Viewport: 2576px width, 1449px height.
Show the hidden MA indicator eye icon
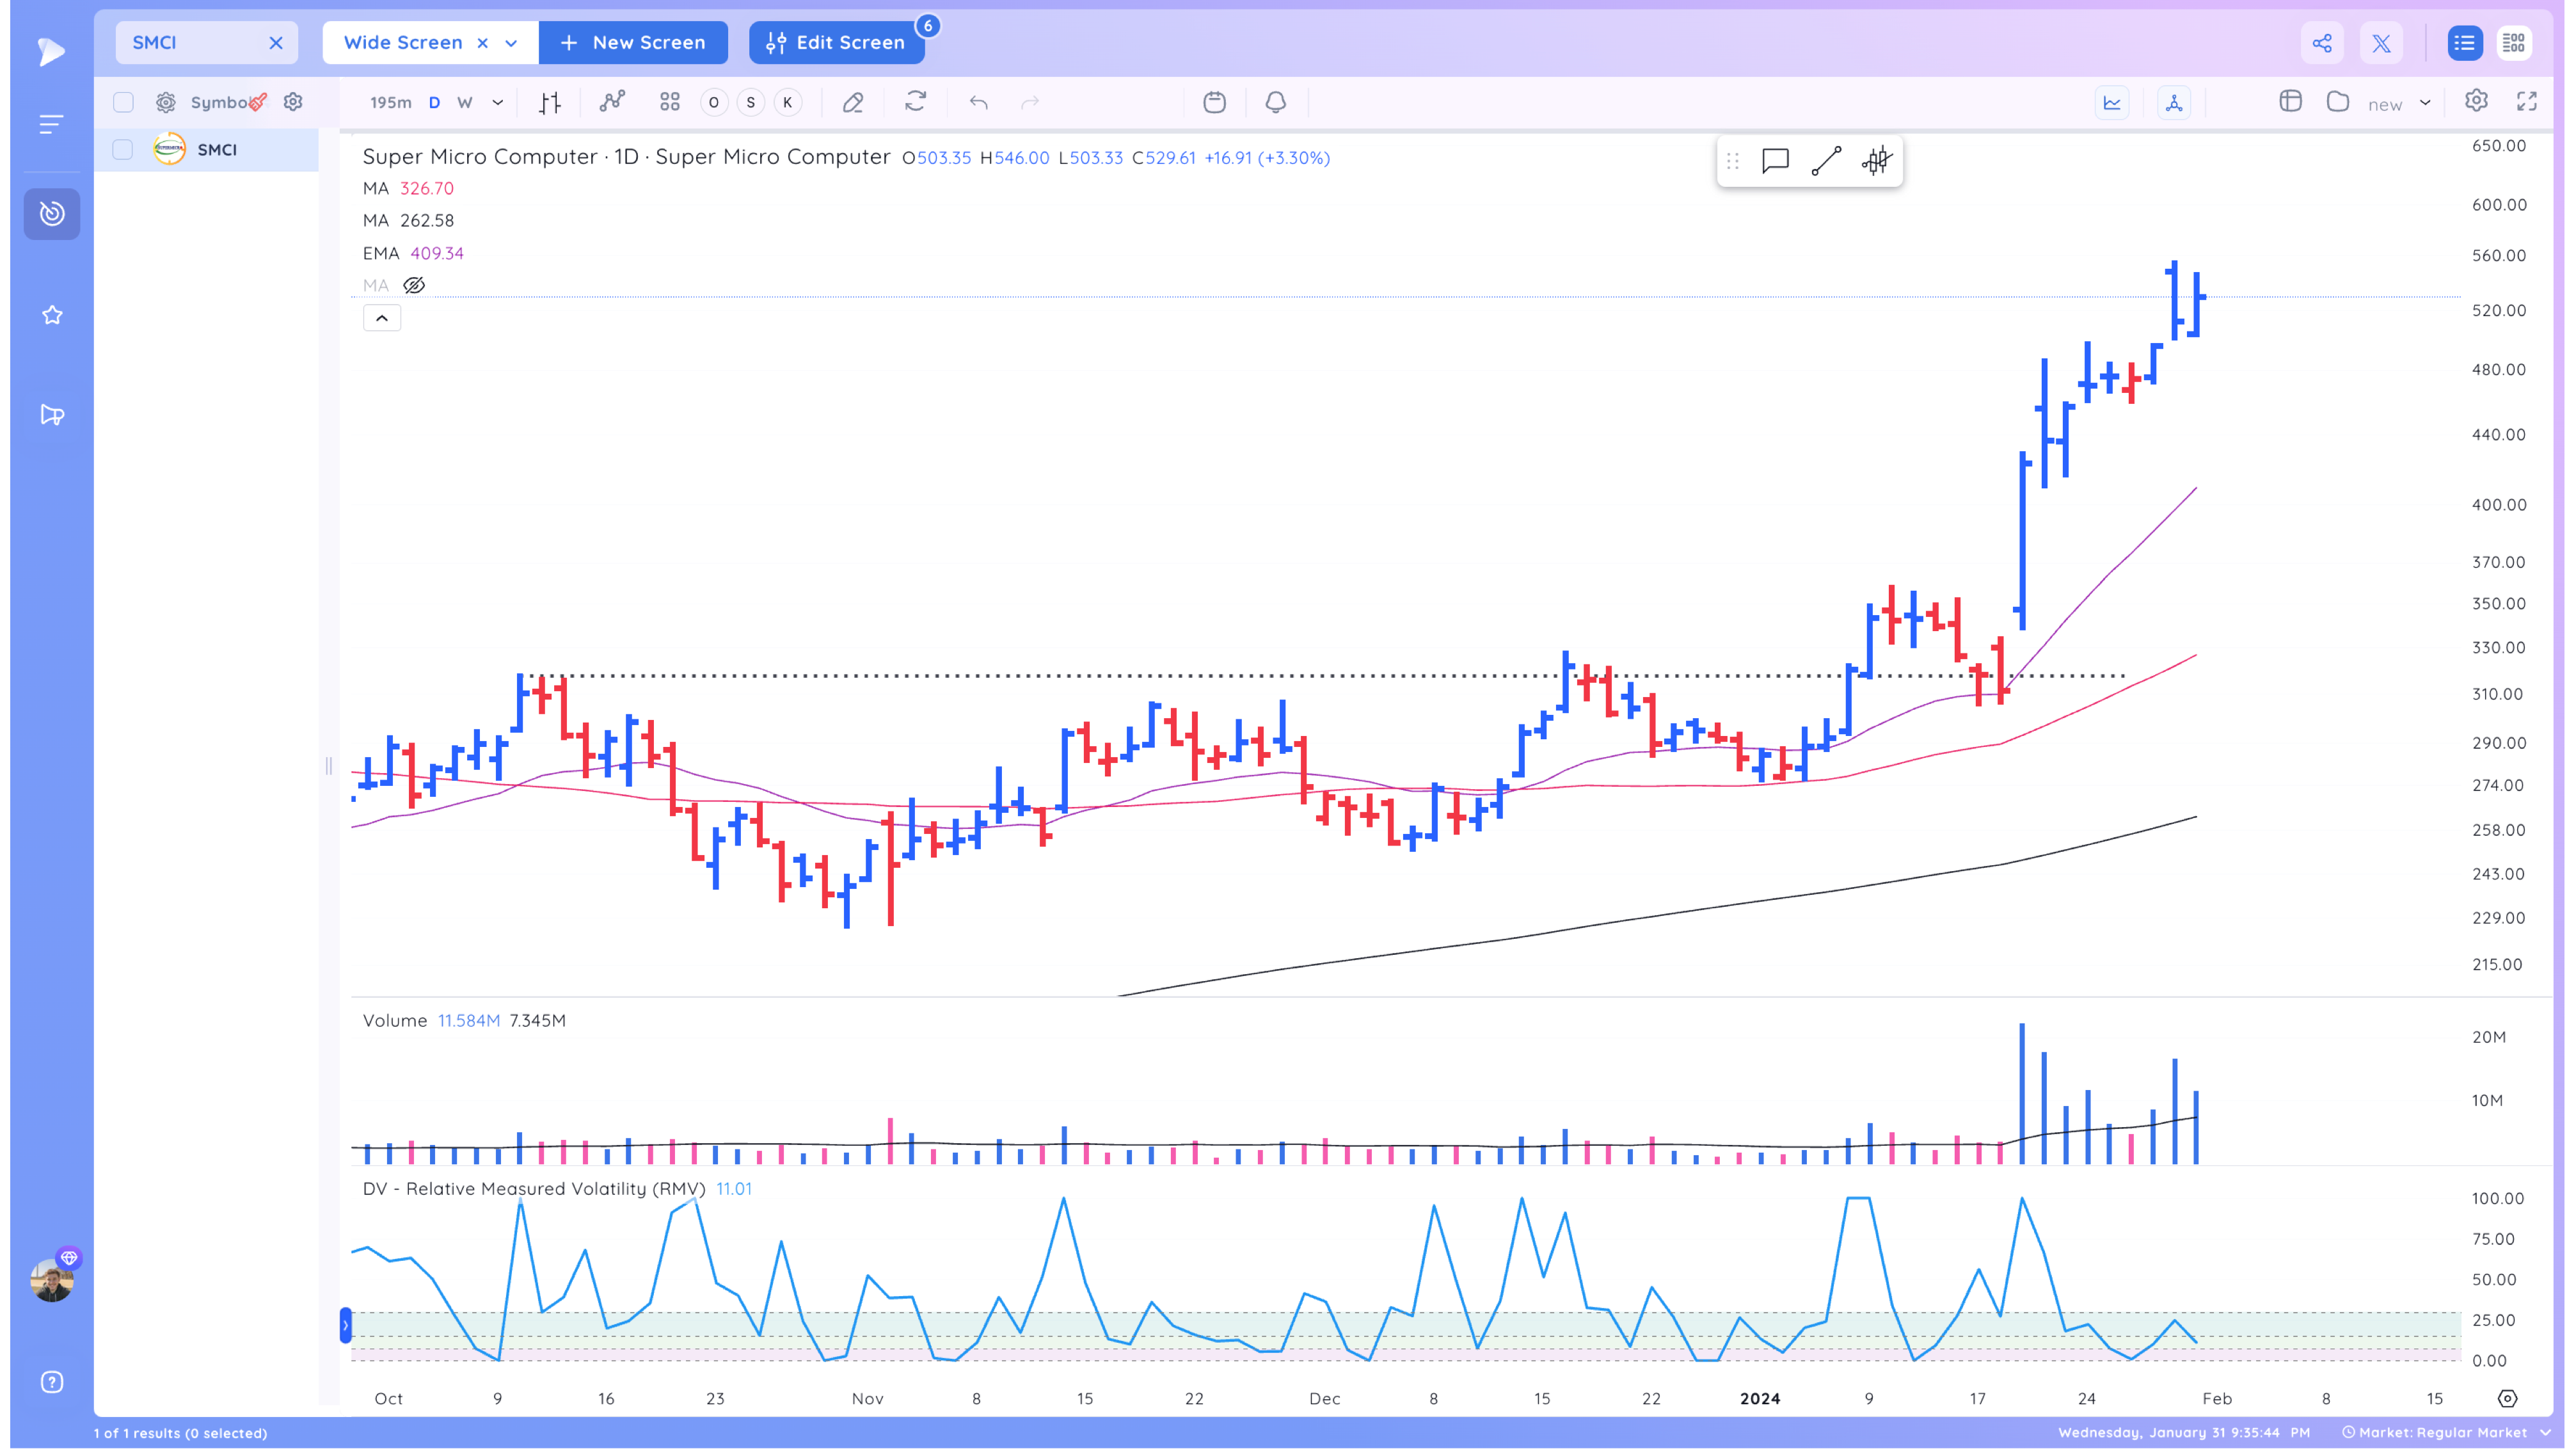[414, 285]
